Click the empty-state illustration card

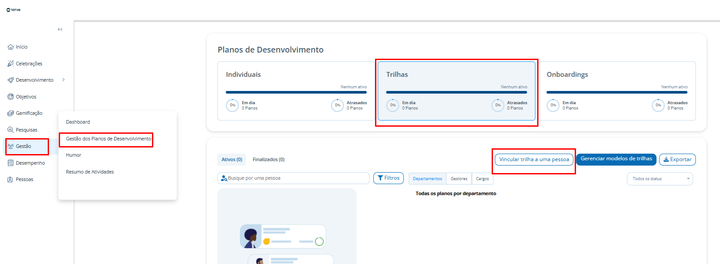[287, 226]
